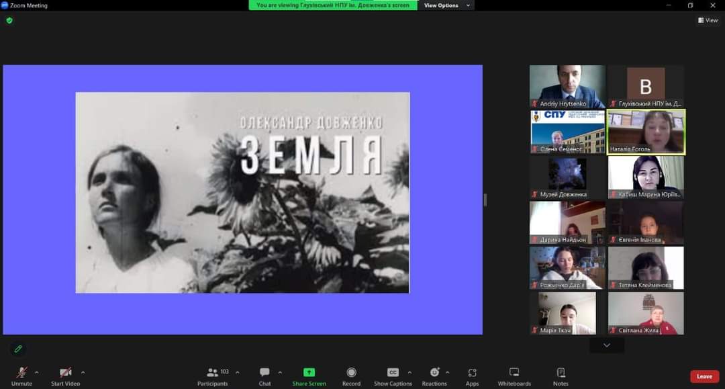Click the divider handle beside shared screen
This screenshot has width=725, height=389.
[x=485, y=200]
